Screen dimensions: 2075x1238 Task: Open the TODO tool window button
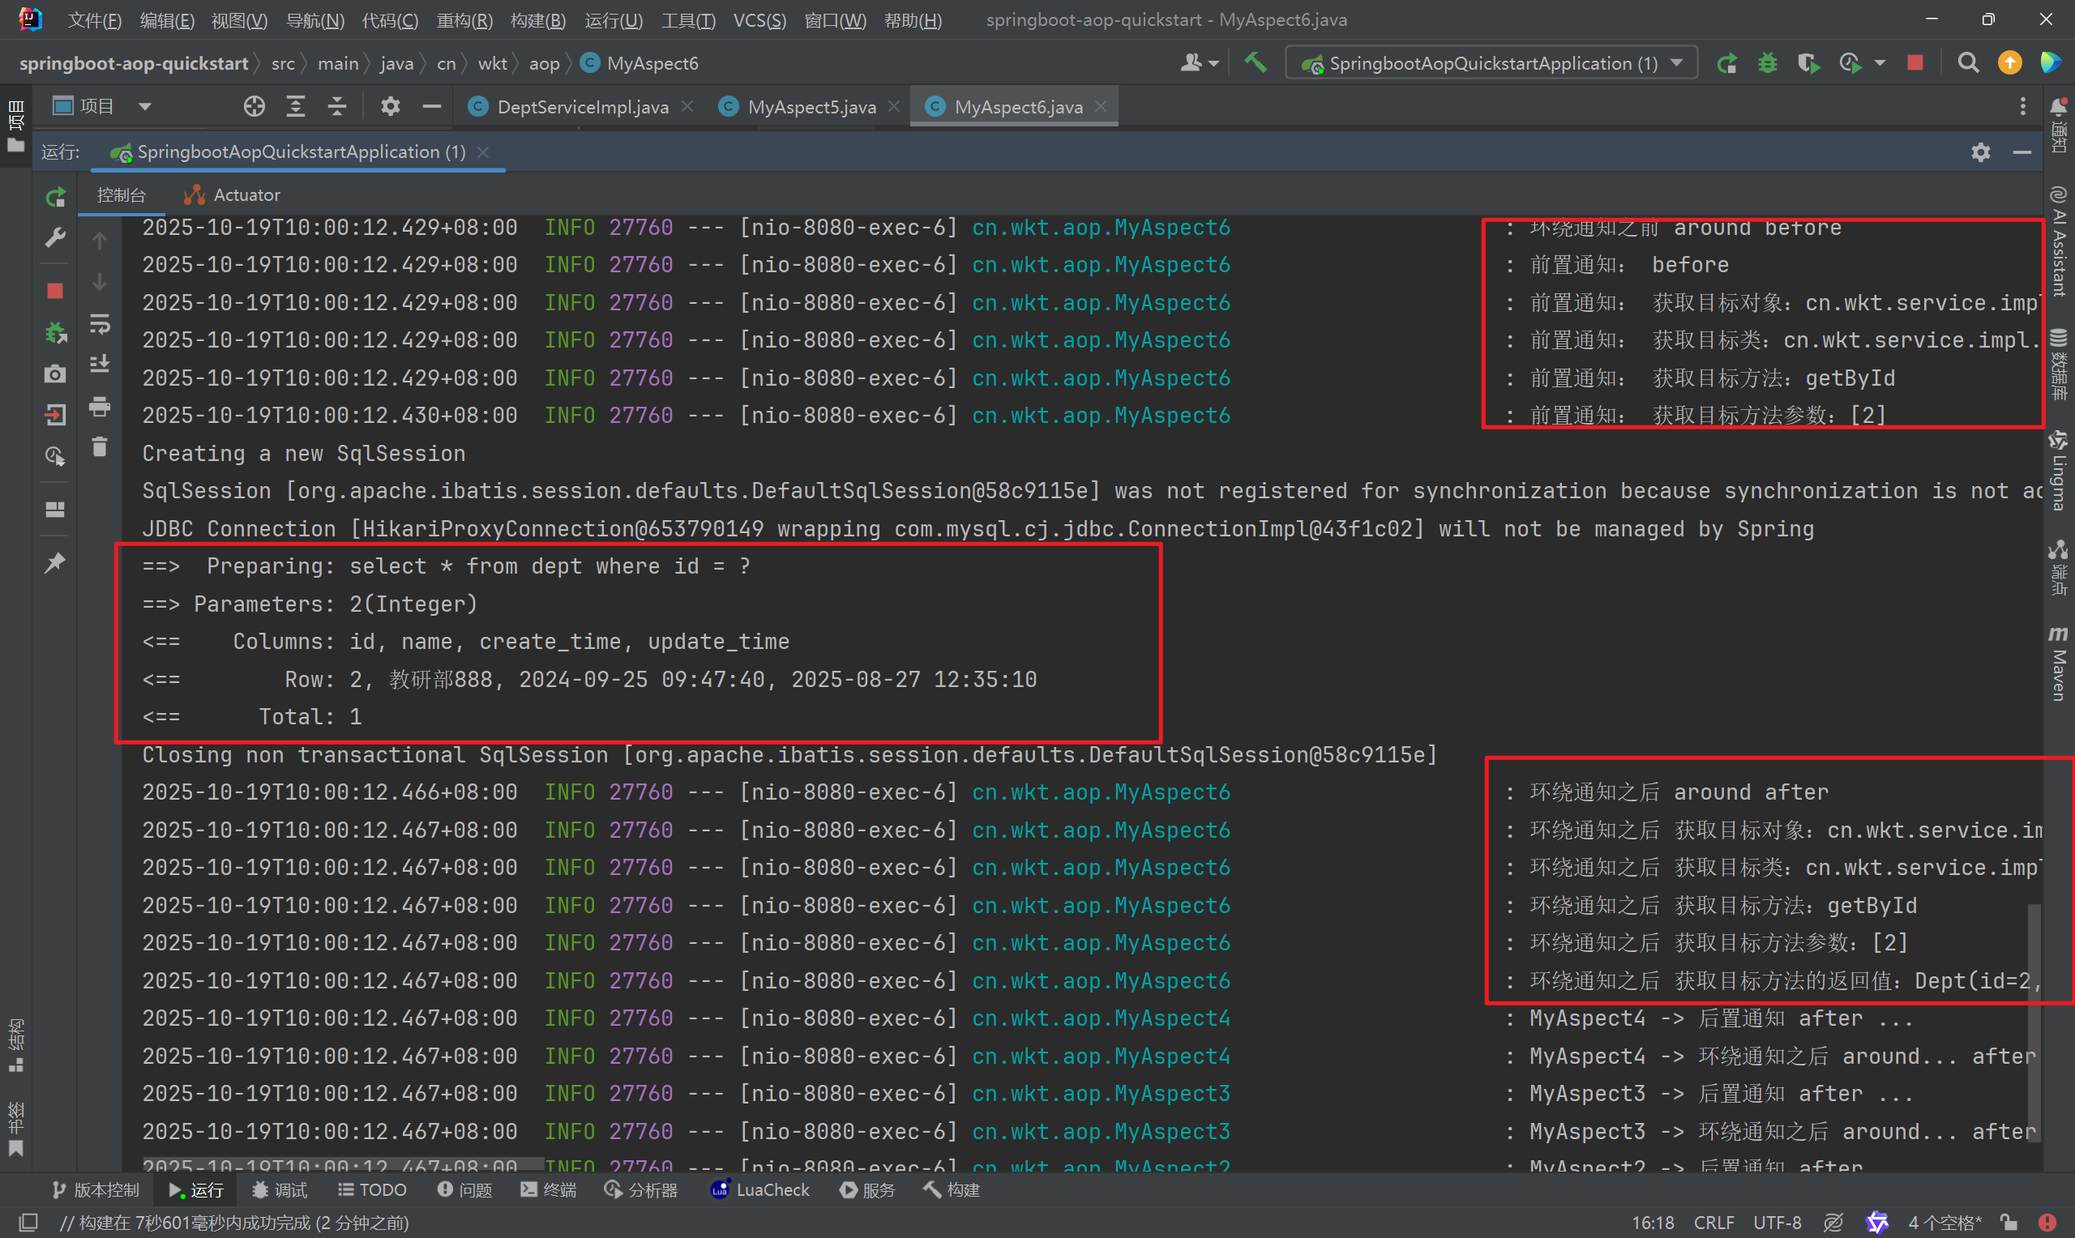[x=372, y=1189]
